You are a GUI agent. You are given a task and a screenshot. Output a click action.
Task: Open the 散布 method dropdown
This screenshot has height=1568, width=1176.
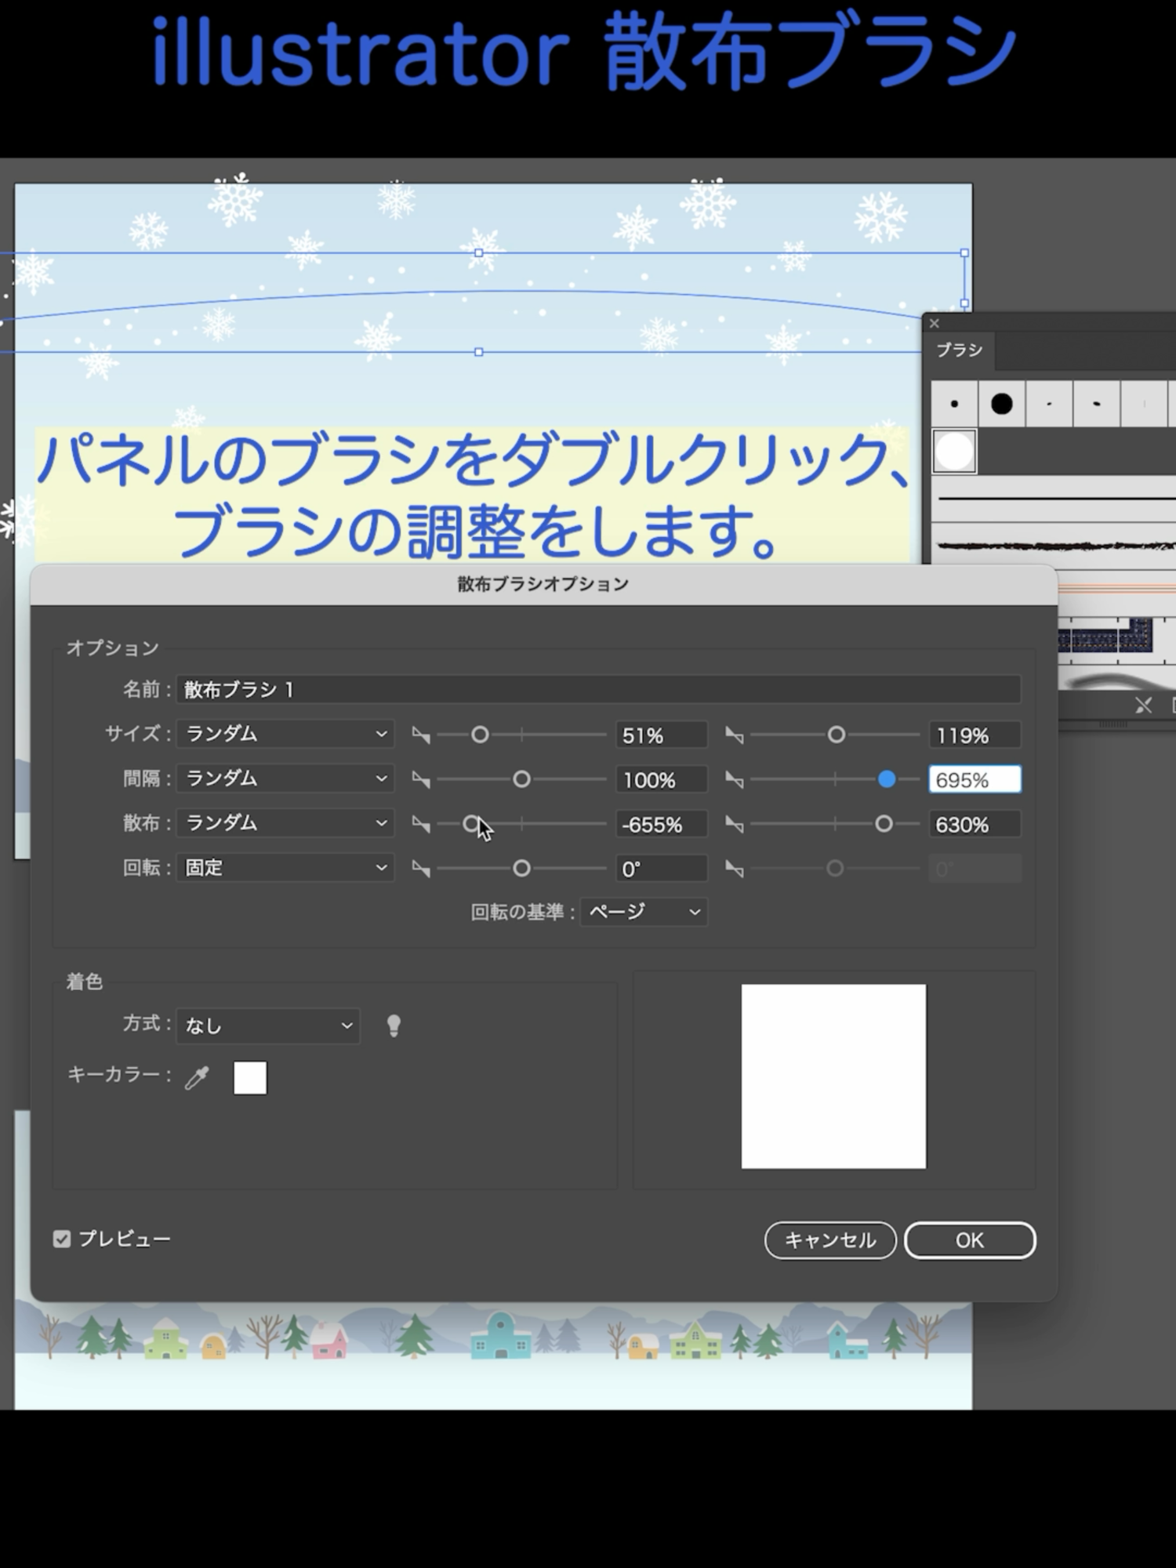(x=285, y=823)
